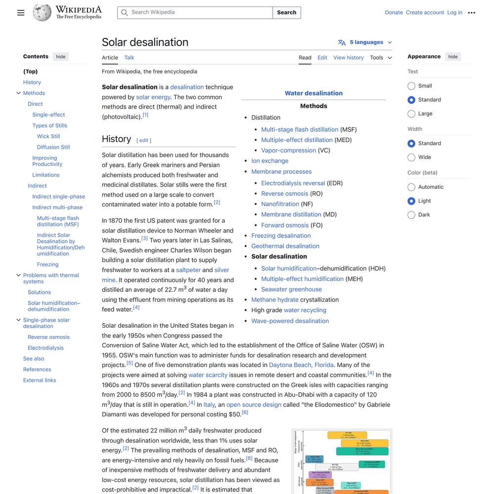Image resolution: width=494 pixels, height=494 pixels.
Task: Jump to References in Contents
Action: [x=37, y=369]
